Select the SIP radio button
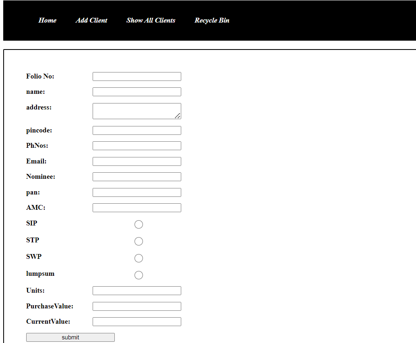Image resolution: width=416 pixels, height=343 pixels. (139, 224)
